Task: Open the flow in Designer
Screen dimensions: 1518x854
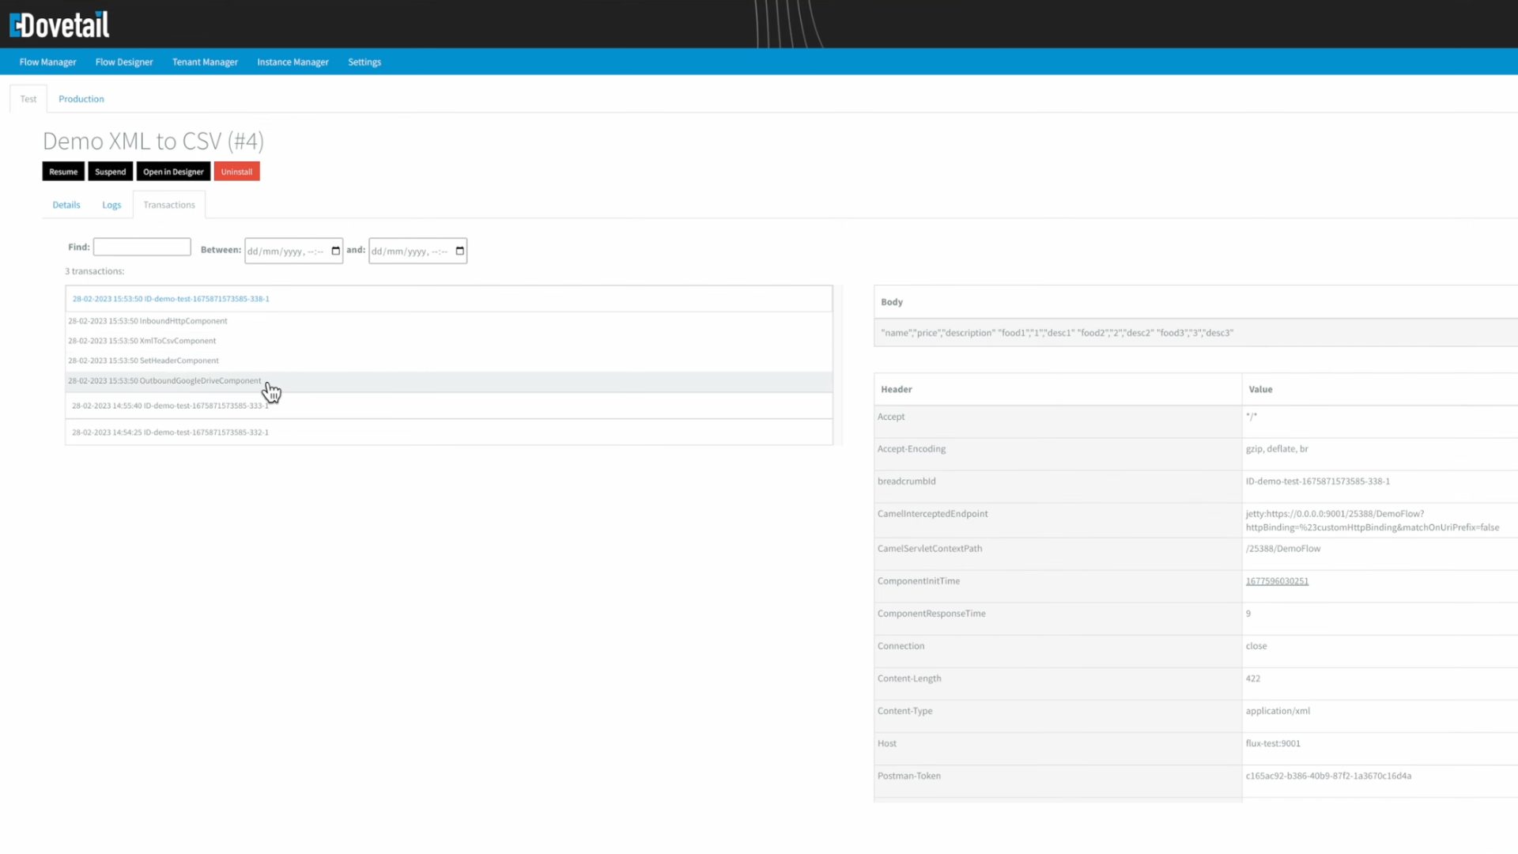Action: [x=172, y=171]
